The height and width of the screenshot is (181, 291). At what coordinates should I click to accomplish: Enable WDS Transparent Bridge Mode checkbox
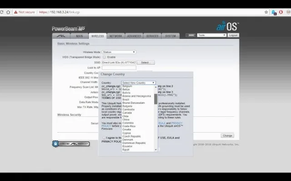click(x=104, y=57)
